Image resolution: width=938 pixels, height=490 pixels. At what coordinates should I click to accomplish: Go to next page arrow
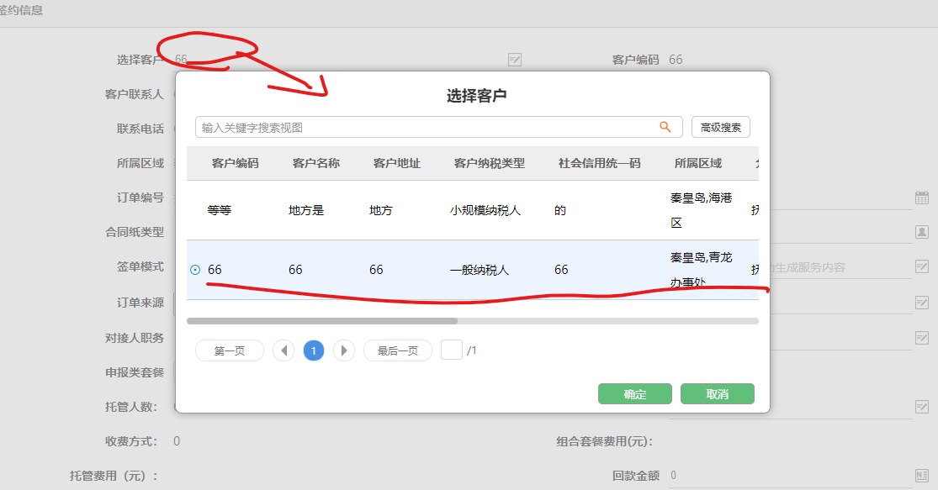[x=343, y=350]
